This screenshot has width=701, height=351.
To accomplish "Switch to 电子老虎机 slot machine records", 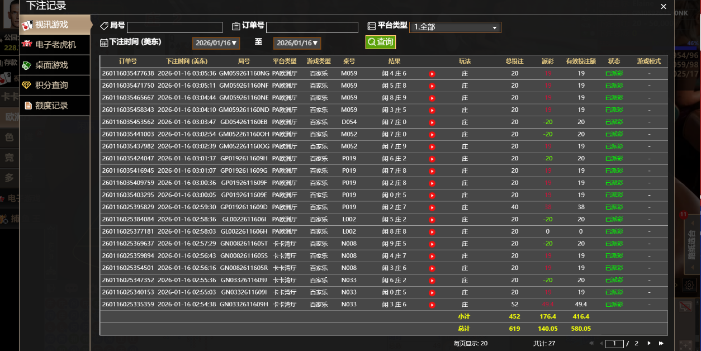I will click(x=54, y=45).
